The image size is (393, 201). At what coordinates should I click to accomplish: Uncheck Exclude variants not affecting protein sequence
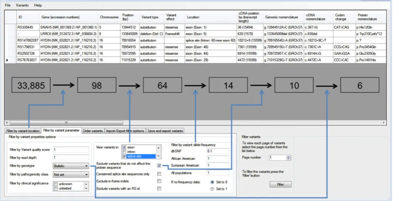(159, 166)
